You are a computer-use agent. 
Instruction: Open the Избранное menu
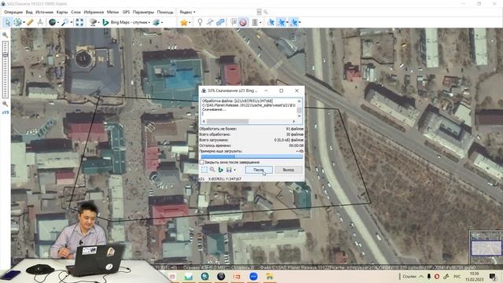point(94,12)
